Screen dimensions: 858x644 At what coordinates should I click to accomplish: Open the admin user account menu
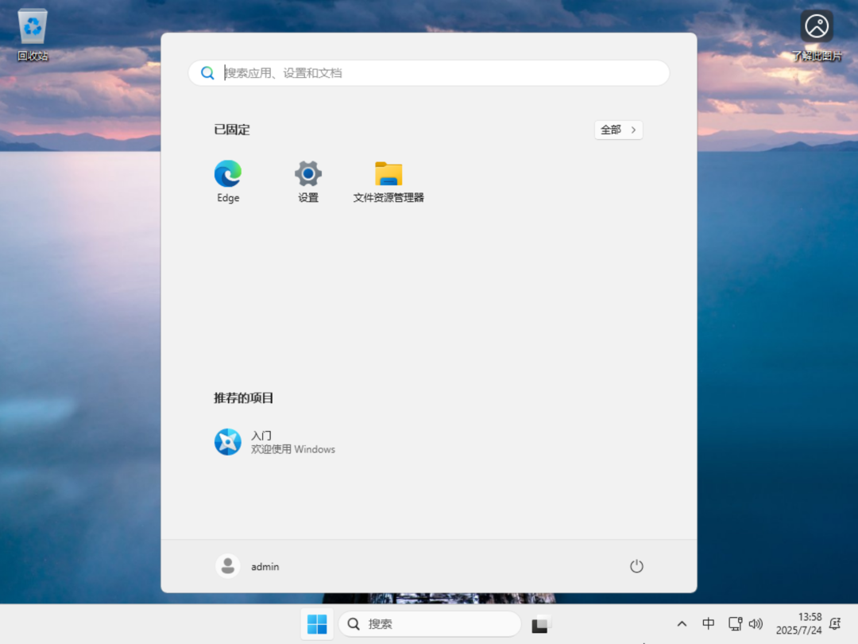248,566
